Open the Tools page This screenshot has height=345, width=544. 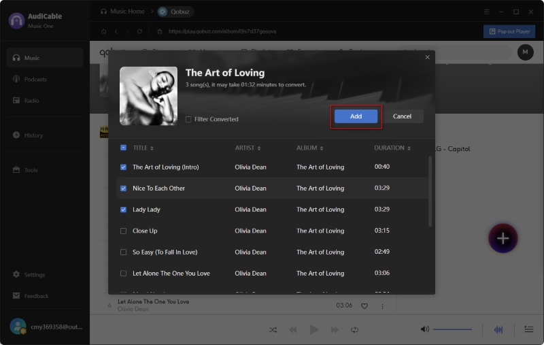(45, 169)
